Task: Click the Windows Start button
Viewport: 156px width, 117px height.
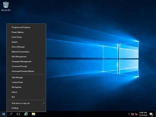Action: 4,114
